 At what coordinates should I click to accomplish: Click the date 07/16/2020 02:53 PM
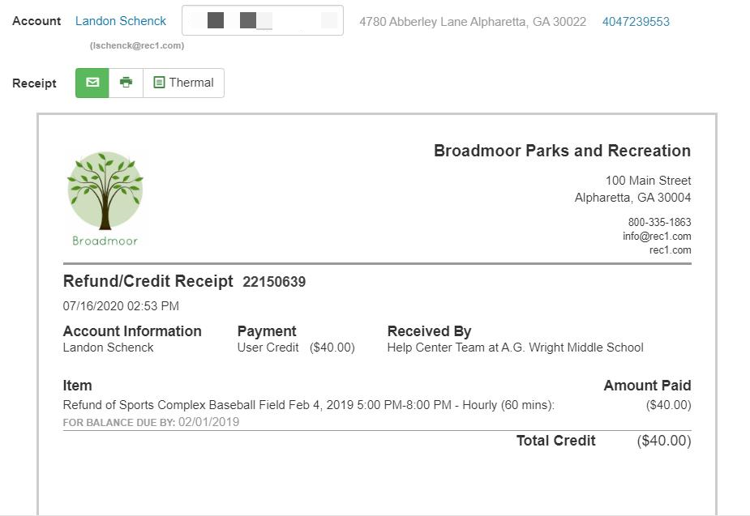(121, 306)
